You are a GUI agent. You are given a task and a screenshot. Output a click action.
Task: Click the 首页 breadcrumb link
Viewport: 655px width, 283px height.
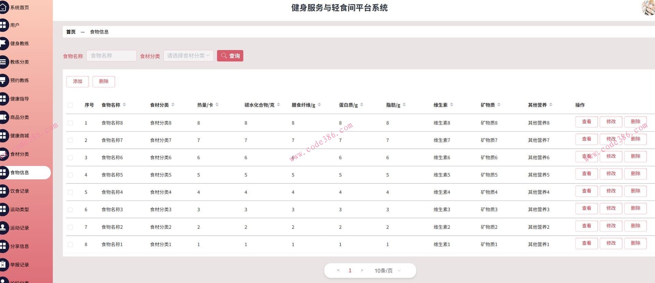[x=71, y=32]
